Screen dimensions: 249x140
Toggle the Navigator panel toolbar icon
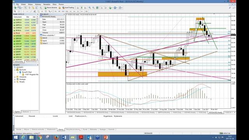[x=33, y=8]
